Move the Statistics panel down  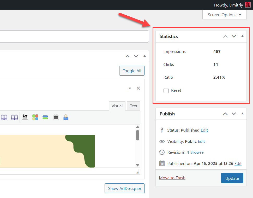[x=234, y=36]
